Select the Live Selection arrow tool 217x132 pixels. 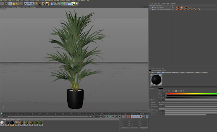[7, 4]
